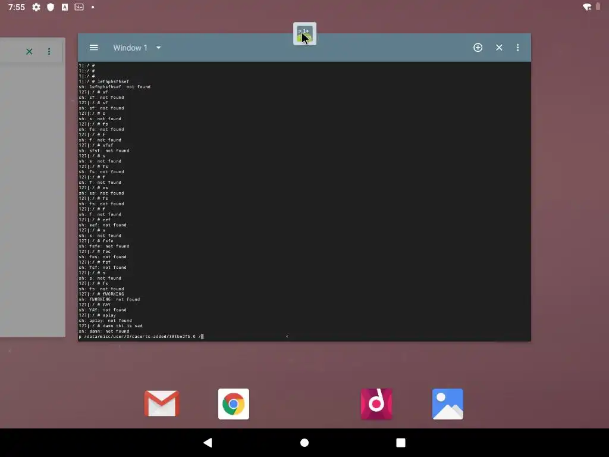Image resolution: width=609 pixels, height=457 pixels.
Task: Click the 'eef: not found' output line
Action: [x=102, y=225]
